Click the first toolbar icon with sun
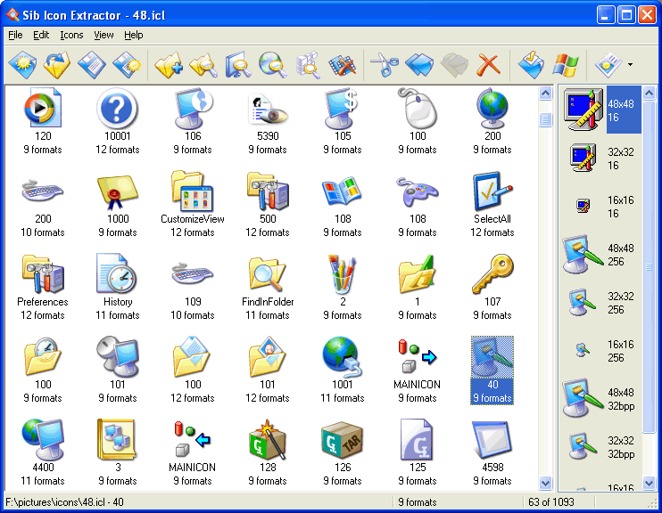 [22, 65]
